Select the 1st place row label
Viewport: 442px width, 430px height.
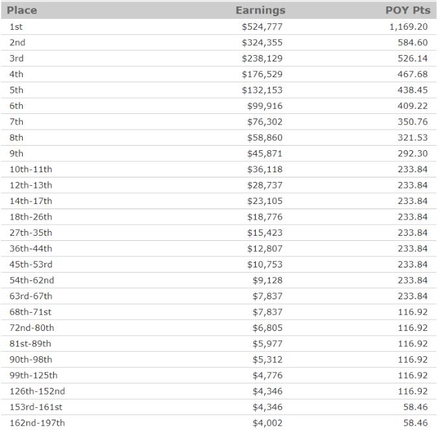click(16, 27)
